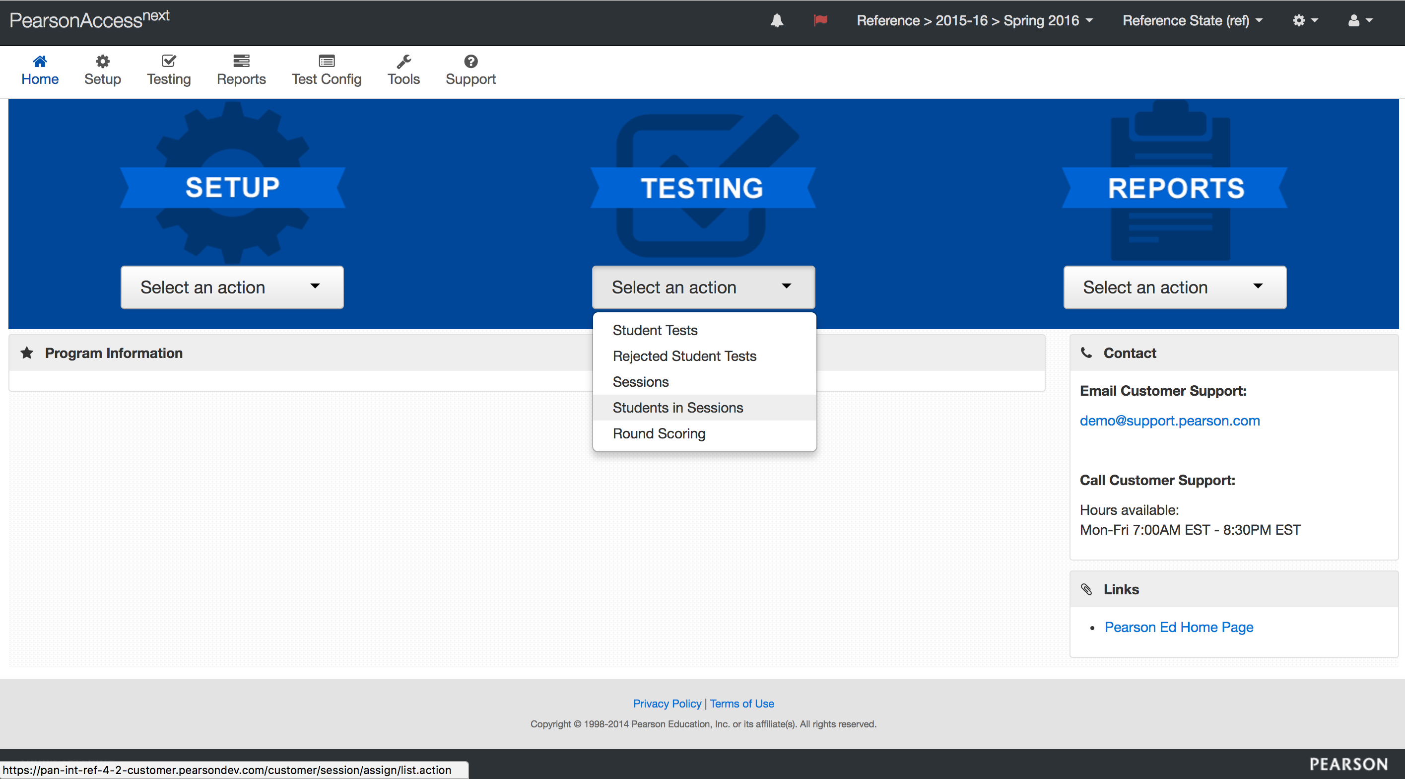Click the notification bell icon

777,21
